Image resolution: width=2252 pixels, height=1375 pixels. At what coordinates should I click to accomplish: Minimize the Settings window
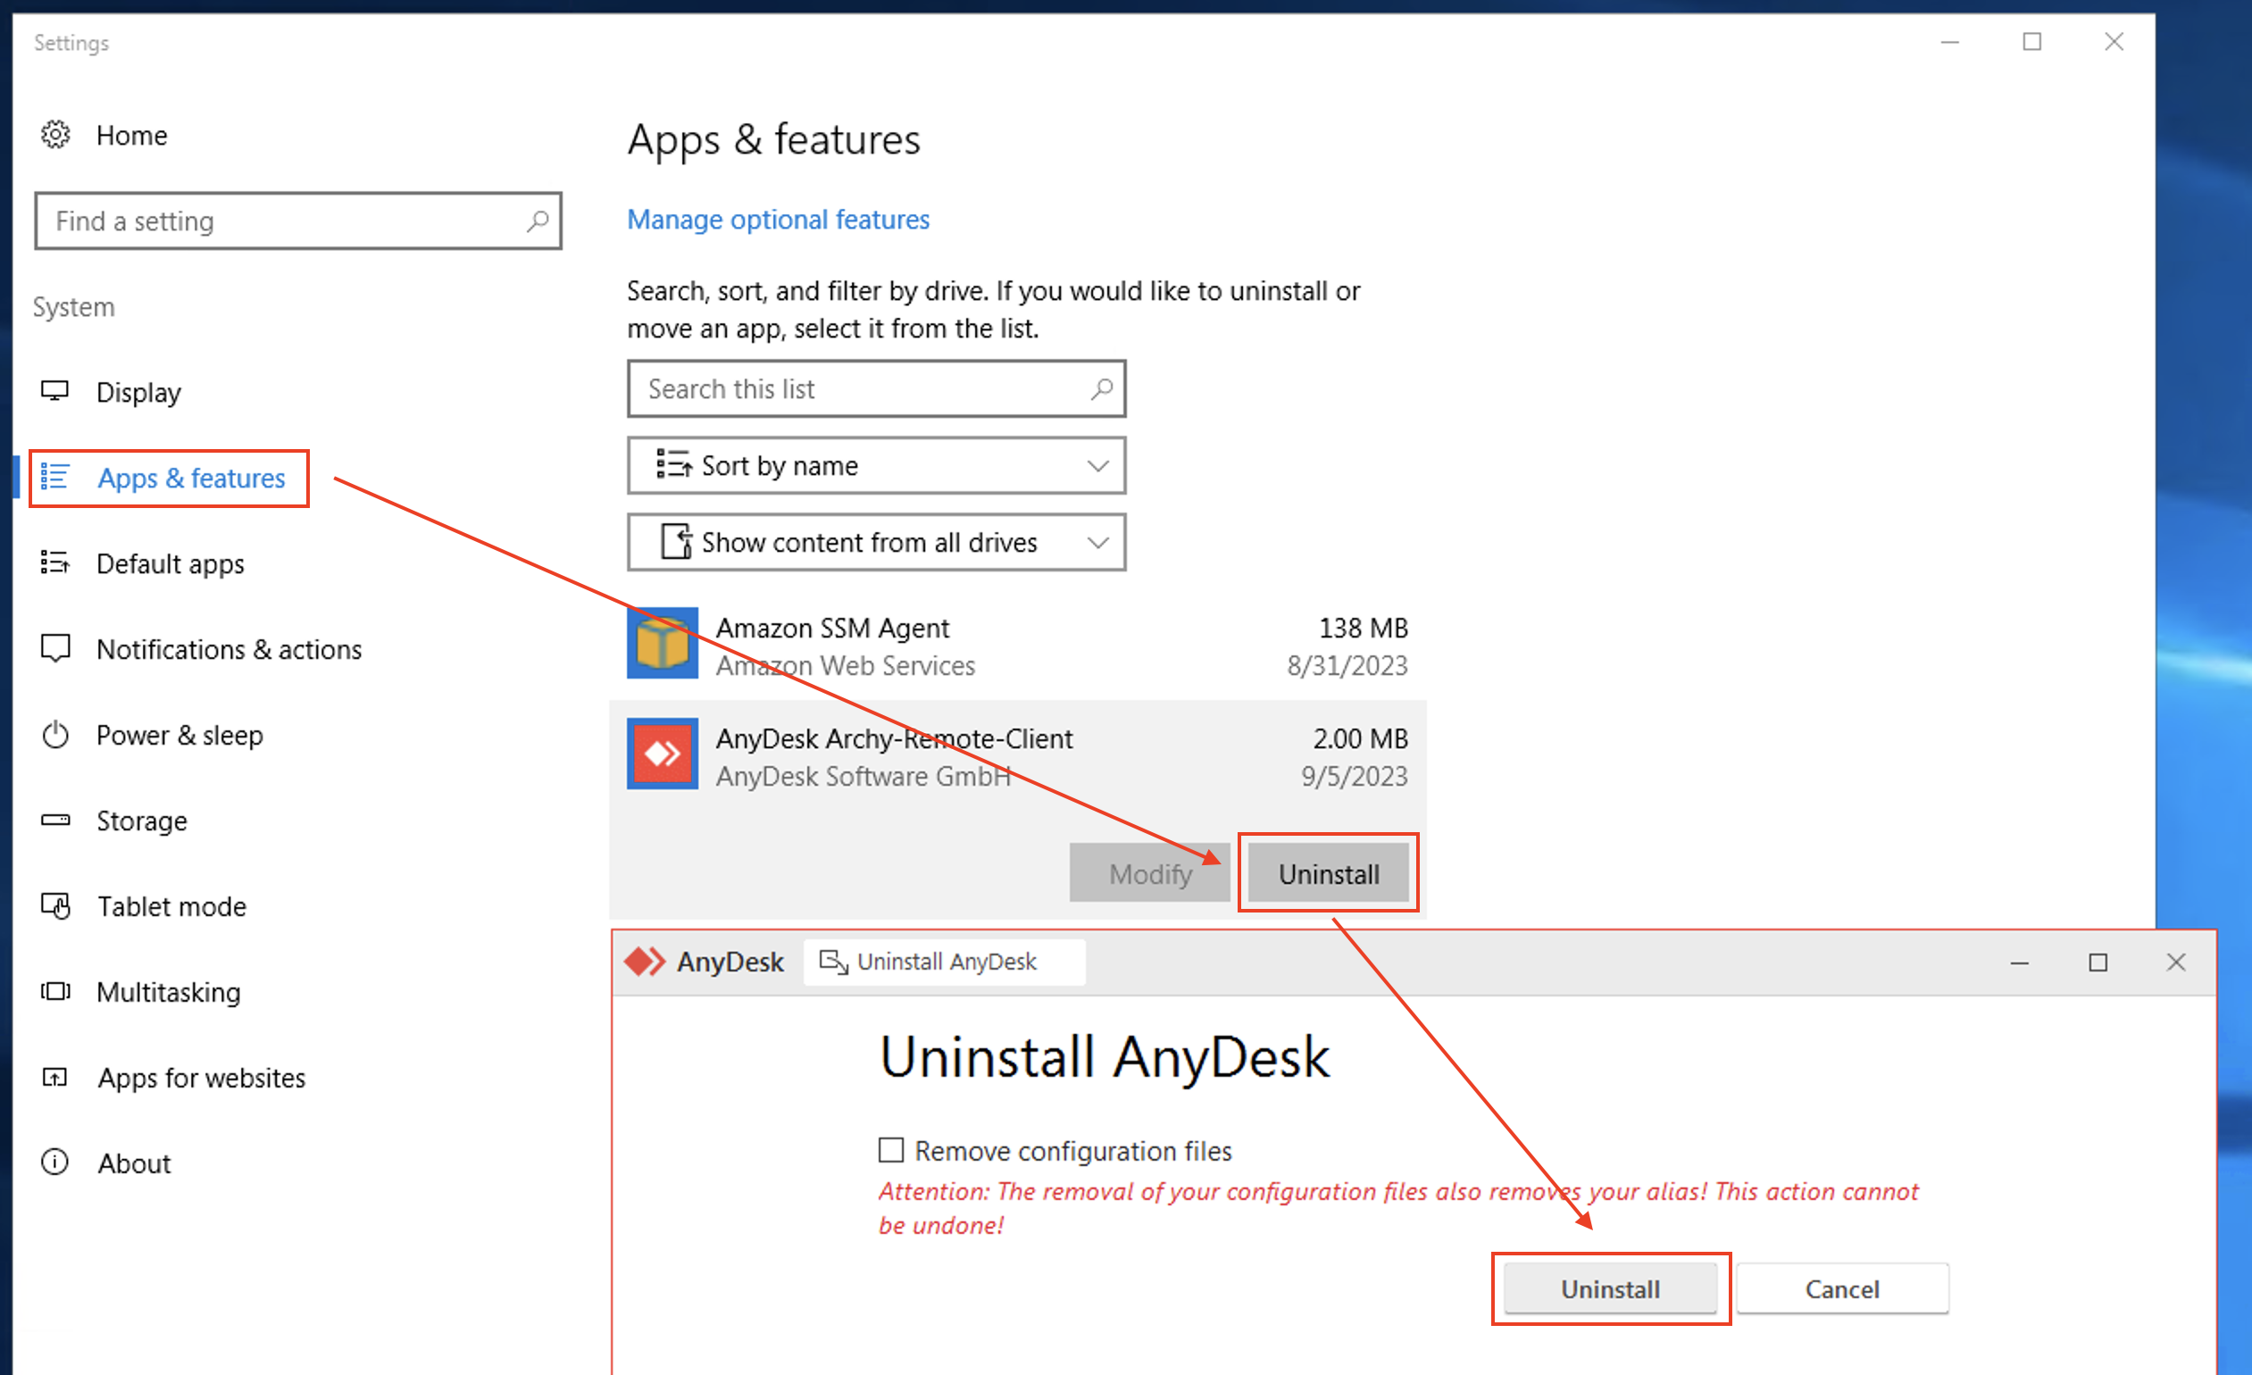pyautogui.click(x=1950, y=42)
